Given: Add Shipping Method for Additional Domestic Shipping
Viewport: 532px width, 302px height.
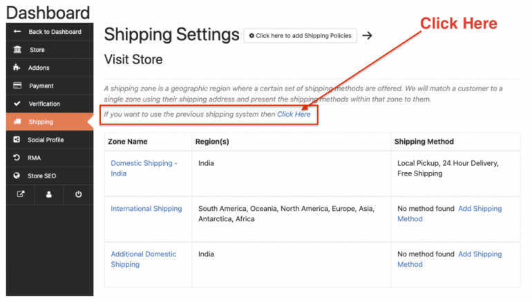Looking at the screenshot, I should tap(450, 259).
